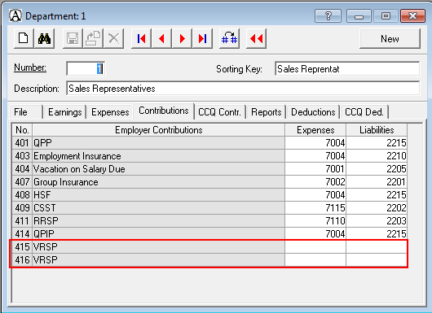Switch to the Earnings tab

[64, 112]
